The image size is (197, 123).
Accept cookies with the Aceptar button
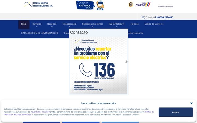point(176,112)
